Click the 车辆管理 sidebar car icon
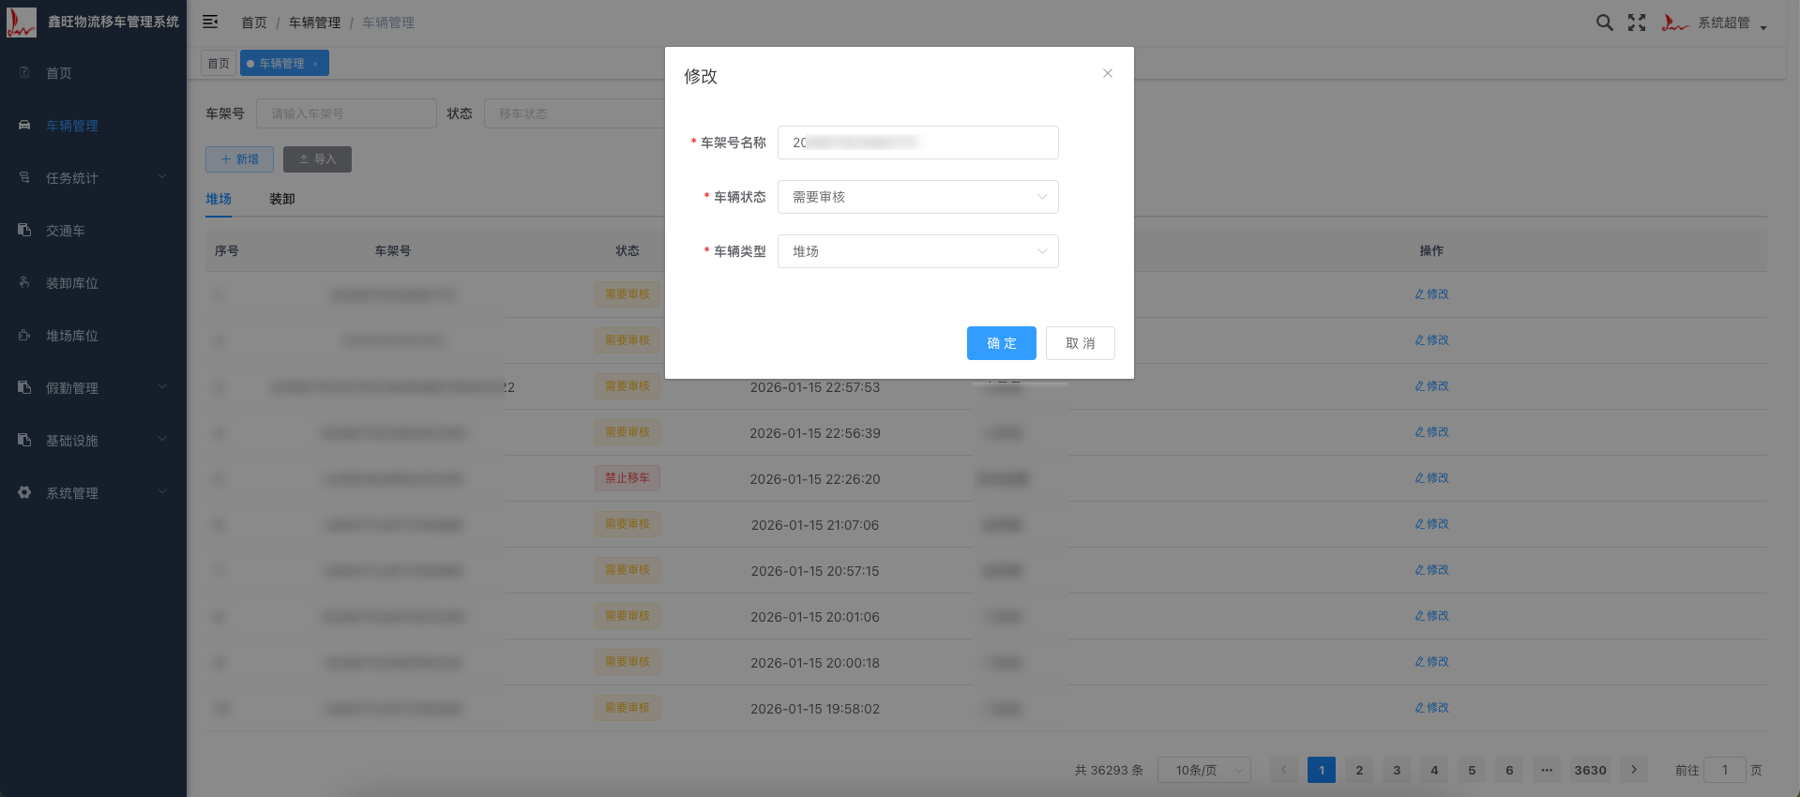Screen dimensions: 1800x797 [24, 125]
